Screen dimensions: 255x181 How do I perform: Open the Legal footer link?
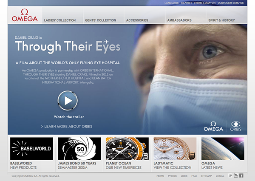tap(220, 176)
